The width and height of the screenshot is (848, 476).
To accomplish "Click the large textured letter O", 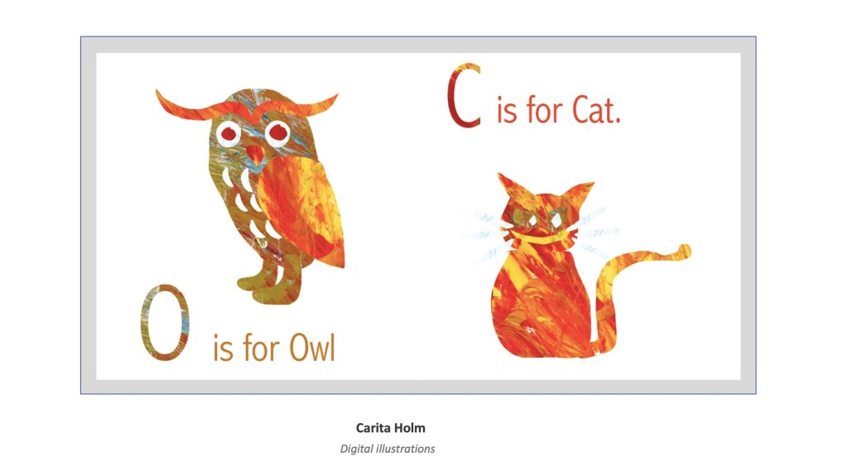I will pyautogui.click(x=165, y=322).
